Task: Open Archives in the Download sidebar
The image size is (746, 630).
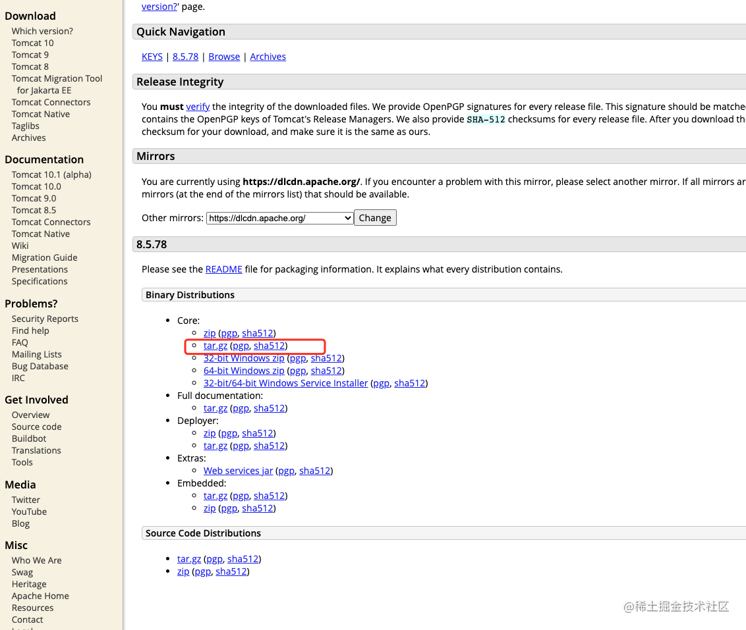Action: tap(29, 138)
